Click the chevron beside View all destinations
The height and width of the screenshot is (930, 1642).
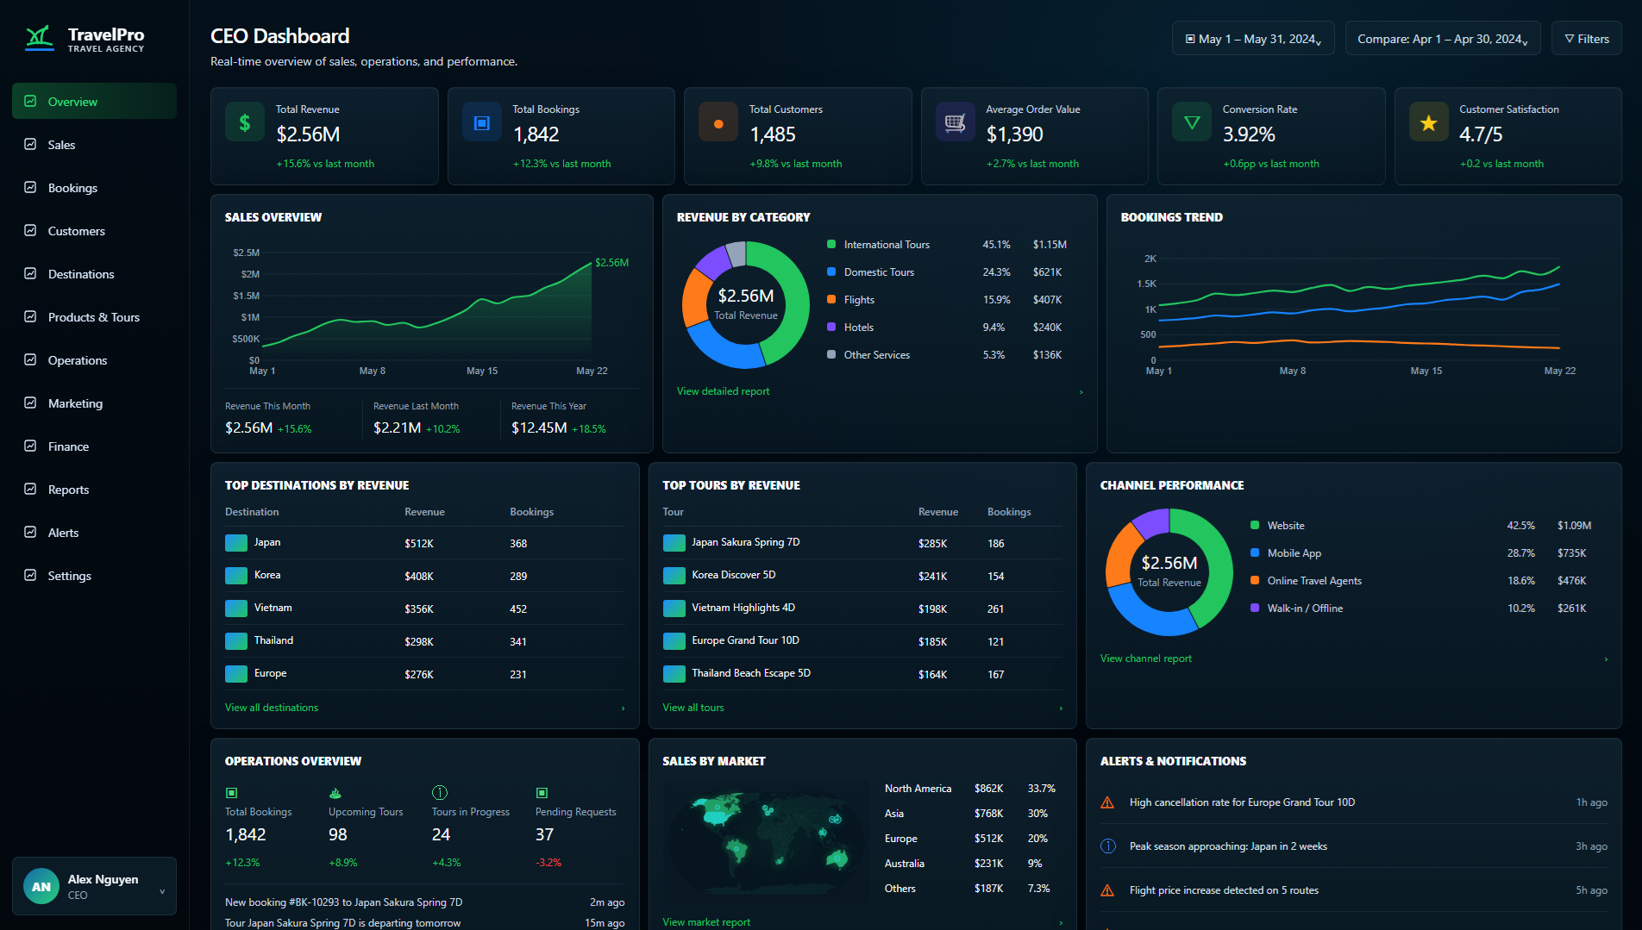tap(624, 708)
